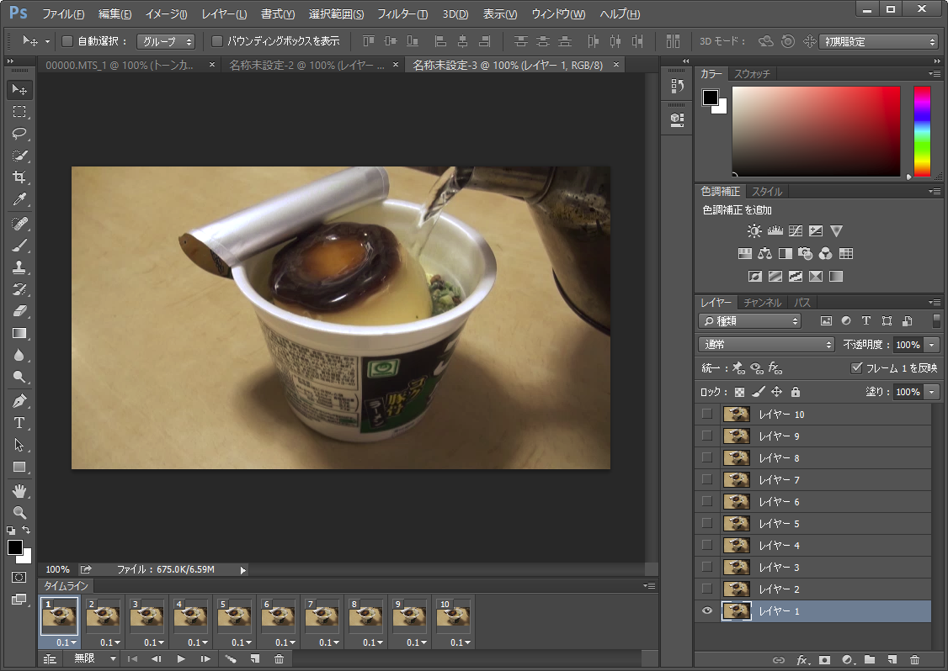Viewport: 948px width, 671px height.
Task: Select the Eyedropper tool
Action: [x=19, y=200]
